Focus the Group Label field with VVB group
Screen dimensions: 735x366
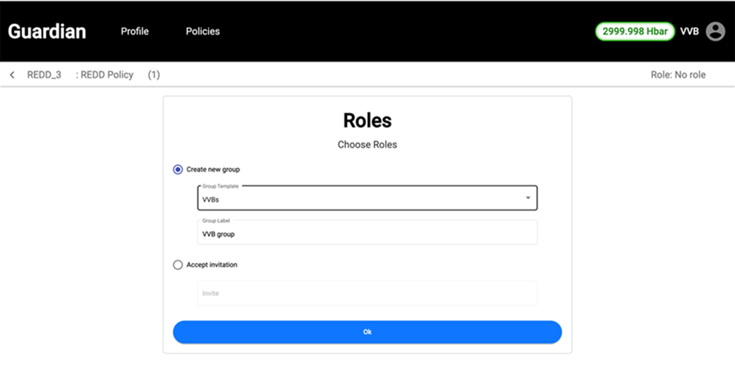(367, 233)
